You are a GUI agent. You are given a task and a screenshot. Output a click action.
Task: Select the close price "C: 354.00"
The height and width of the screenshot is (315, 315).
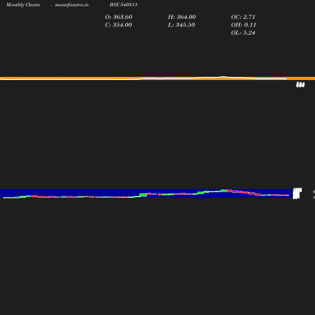click(x=118, y=25)
